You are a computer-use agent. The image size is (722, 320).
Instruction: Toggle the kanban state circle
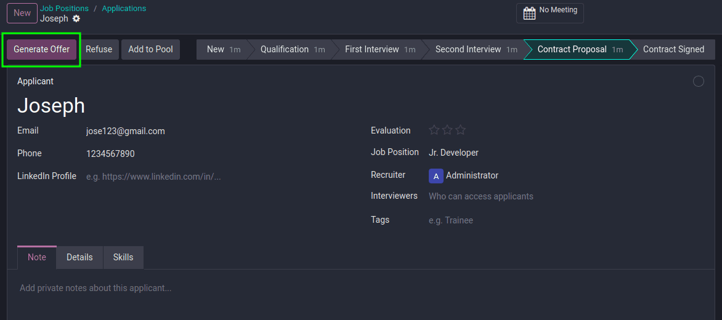[x=699, y=81]
